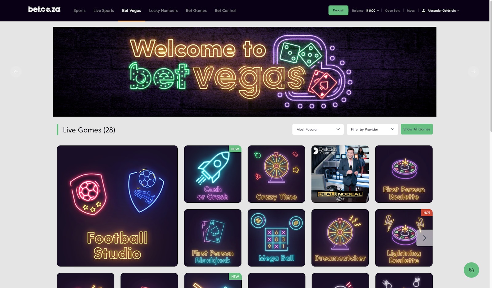Open Football Studio large game tile
The image size is (492, 288).
click(117, 206)
